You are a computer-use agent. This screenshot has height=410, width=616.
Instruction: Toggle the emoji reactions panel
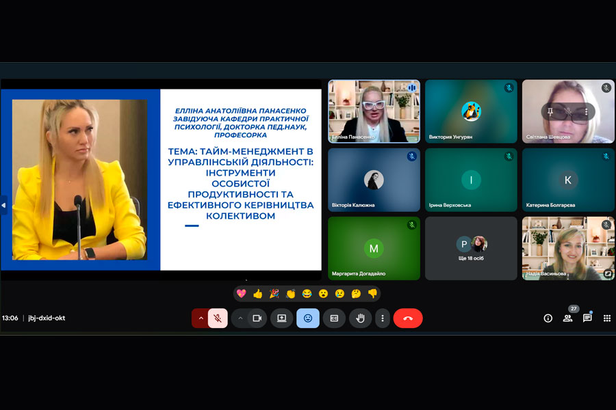308,318
